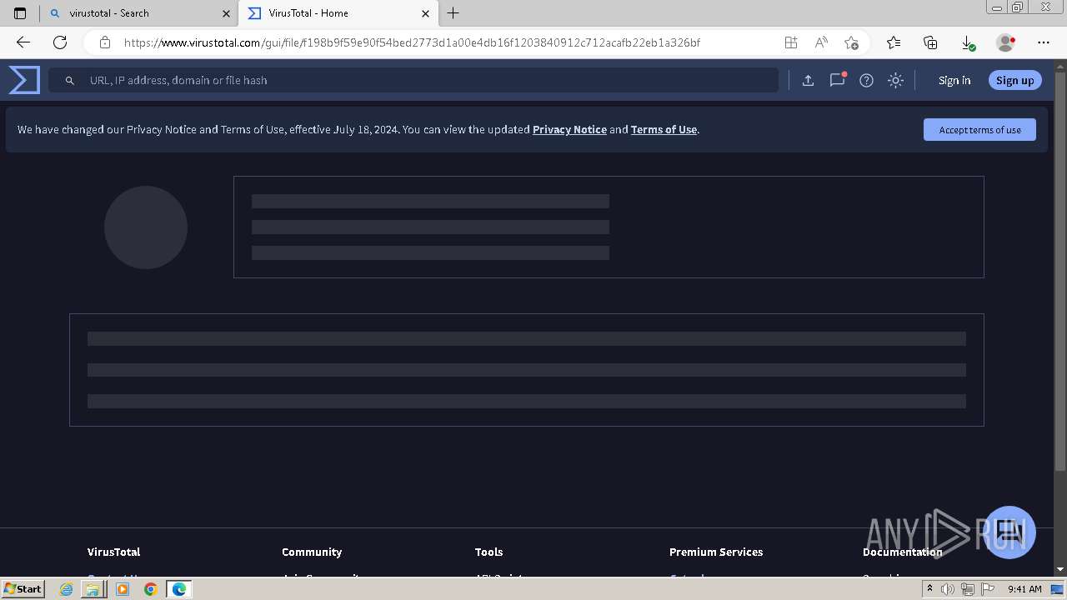Screen dimensions: 1067x600
Task: Close the virustotal - Search tab
Action: (226, 13)
